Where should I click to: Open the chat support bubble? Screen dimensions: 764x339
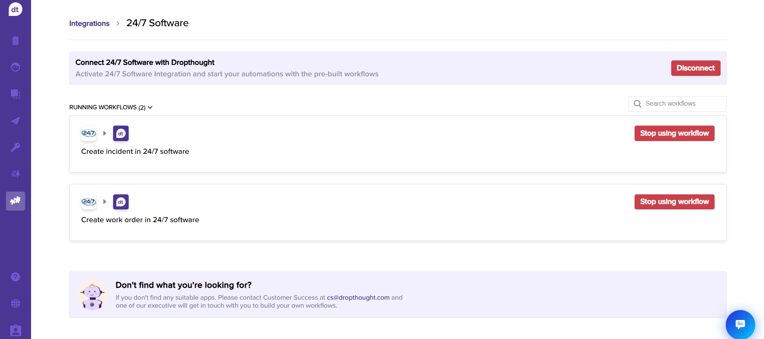[740, 325]
